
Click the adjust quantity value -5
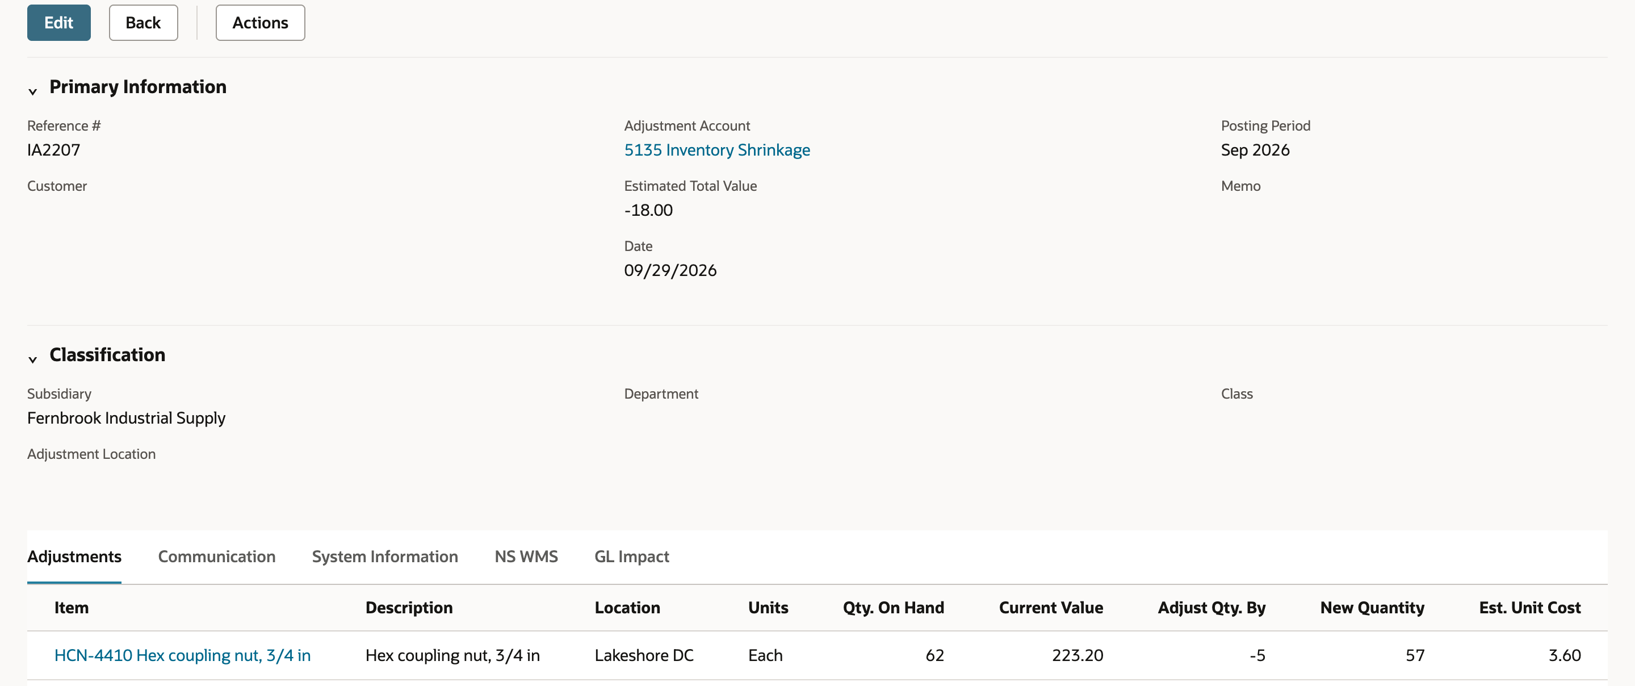[1257, 655]
